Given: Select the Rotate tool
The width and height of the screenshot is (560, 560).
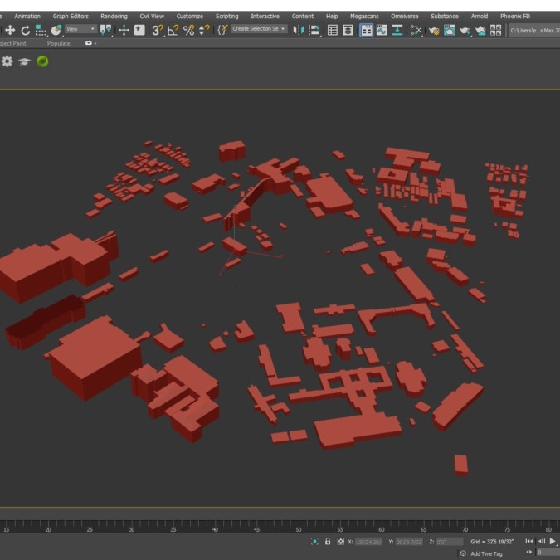Looking at the screenshot, I should (25, 30).
